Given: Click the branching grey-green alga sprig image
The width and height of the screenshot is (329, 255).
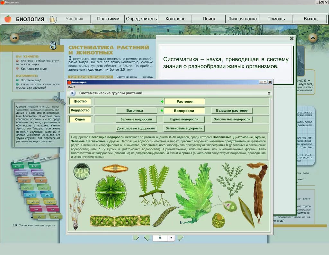Looking at the screenshot, I should pyautogui.click(x=230, y=180).
